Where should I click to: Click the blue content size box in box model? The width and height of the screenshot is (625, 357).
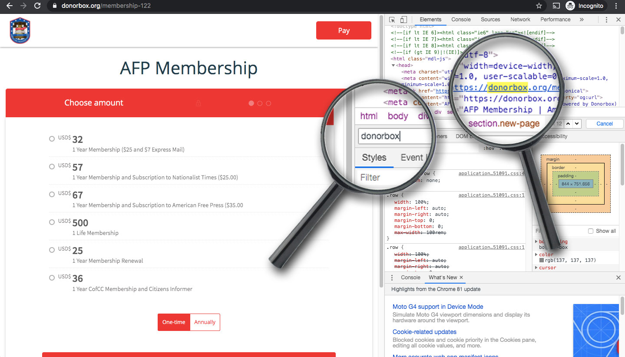575,184
